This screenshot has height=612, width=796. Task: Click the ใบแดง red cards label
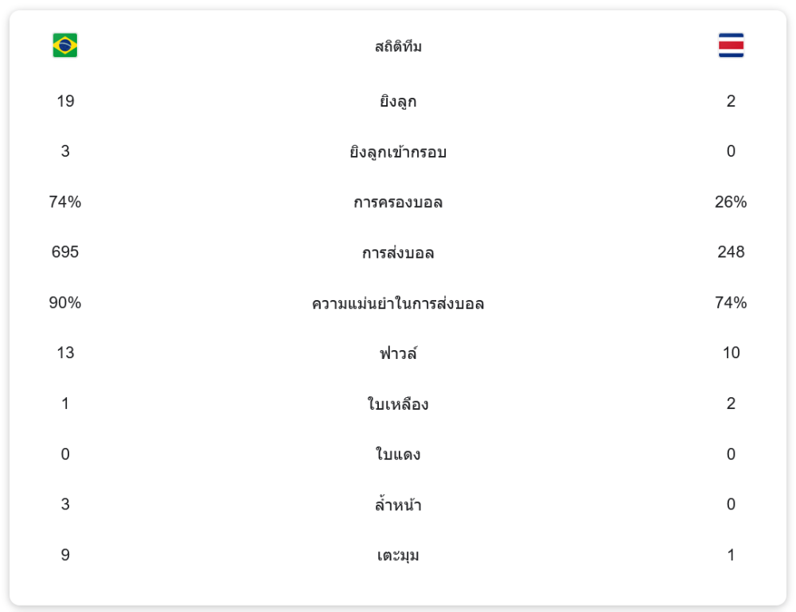click(x=398, y=454)
